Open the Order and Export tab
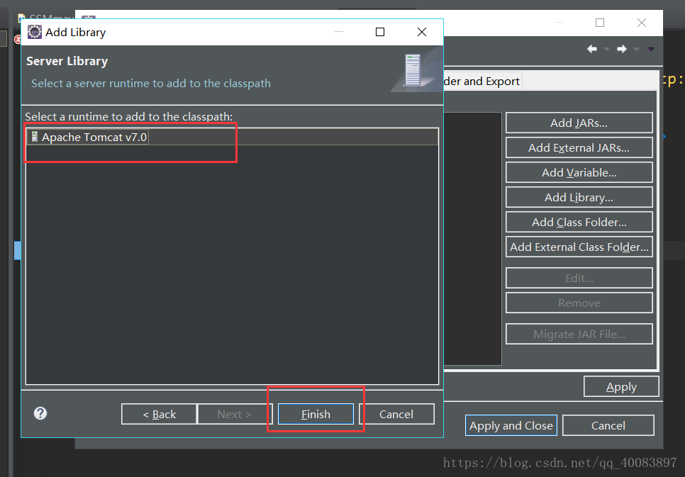This screenshot has height=477, width=685. (482, 82)
